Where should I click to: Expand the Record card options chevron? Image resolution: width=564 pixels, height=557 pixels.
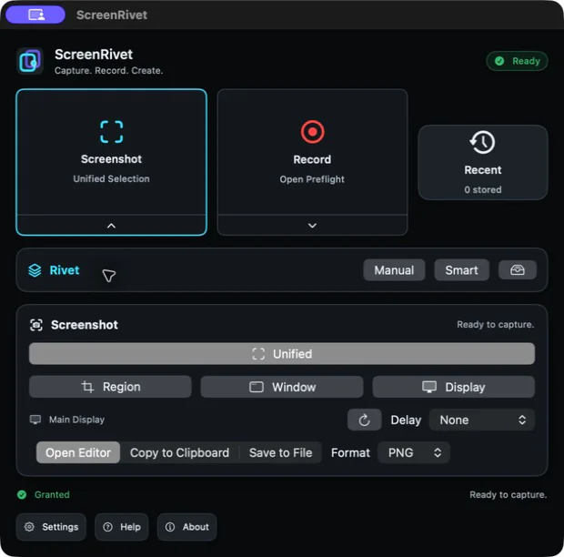(312, 226)
